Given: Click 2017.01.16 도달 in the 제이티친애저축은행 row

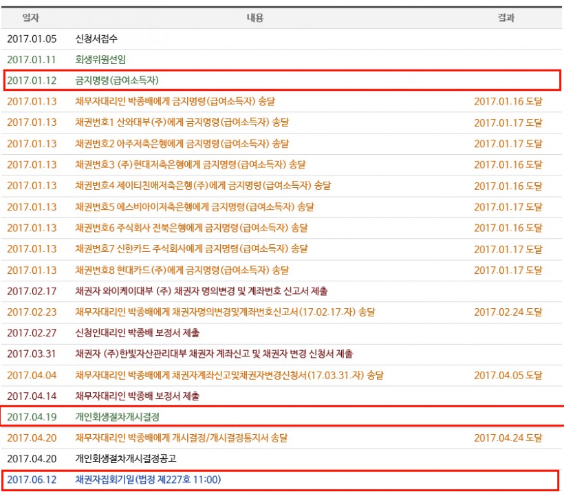Looking at the screenshot, I should pos(508,186).
